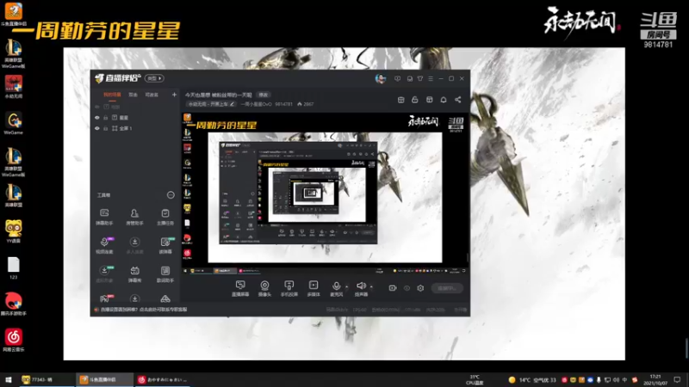Show the dimmed first source layer
Viewport: 689px width, 387px height.
click(x=97, y=107)
